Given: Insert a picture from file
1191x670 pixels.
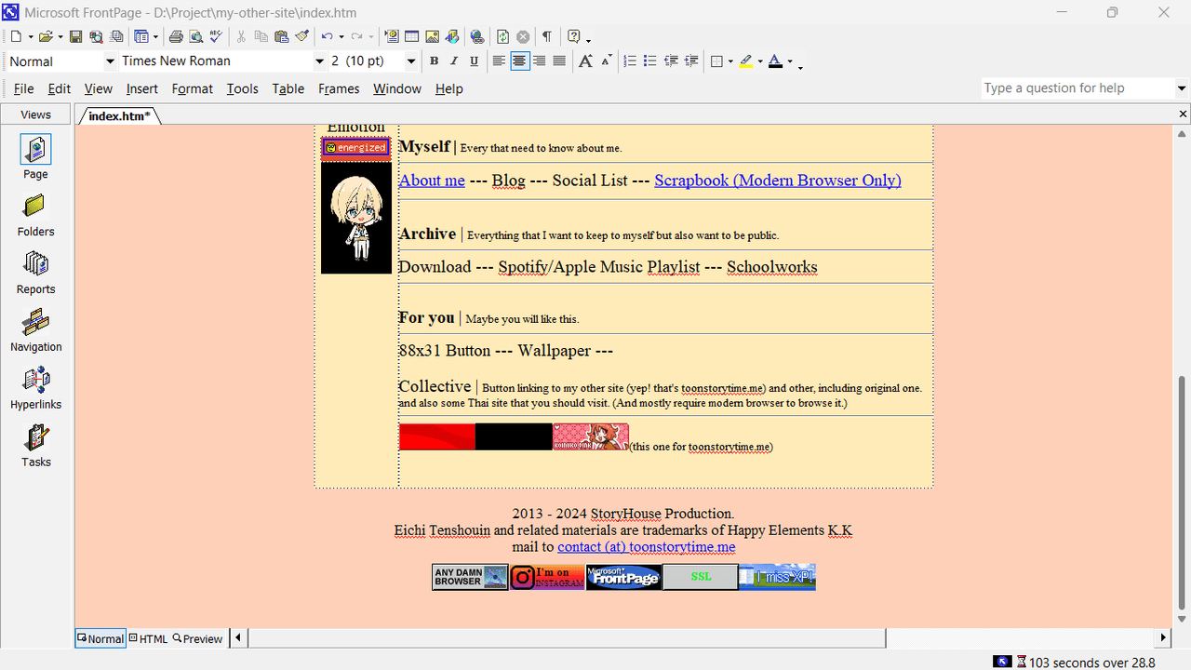Looking at the screenshot, I should click(432, 36).
